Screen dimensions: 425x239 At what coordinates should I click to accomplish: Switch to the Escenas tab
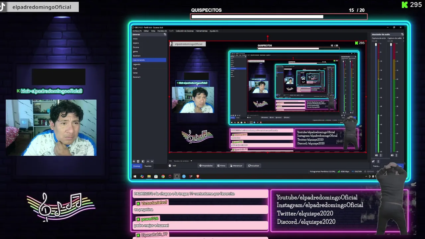(x=137, y=166)
